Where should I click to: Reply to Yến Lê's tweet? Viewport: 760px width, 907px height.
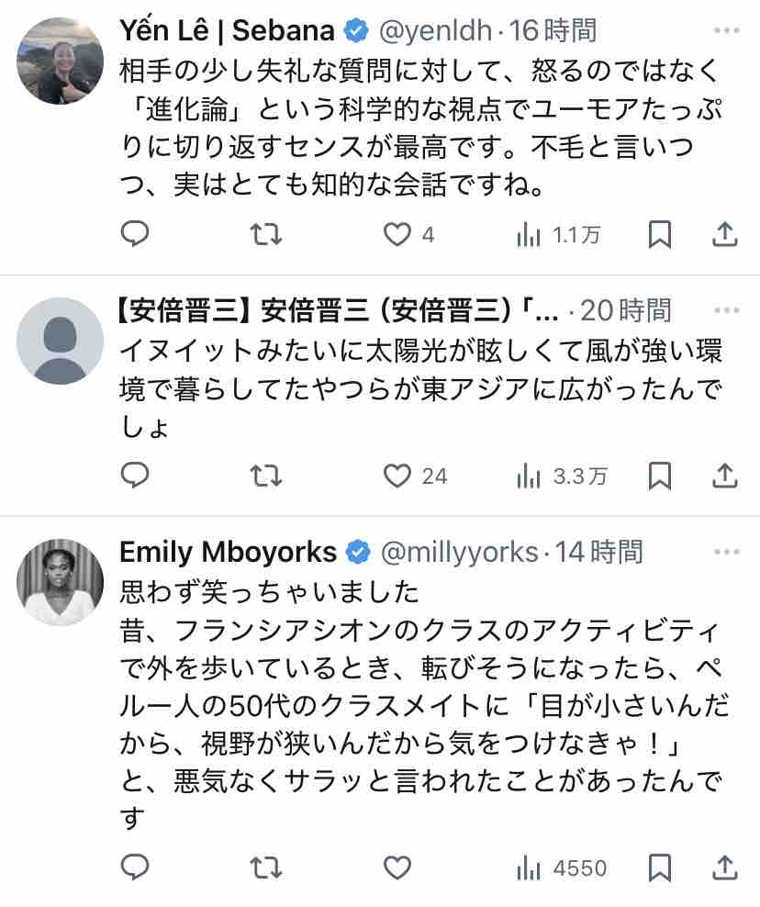point(135,235)
